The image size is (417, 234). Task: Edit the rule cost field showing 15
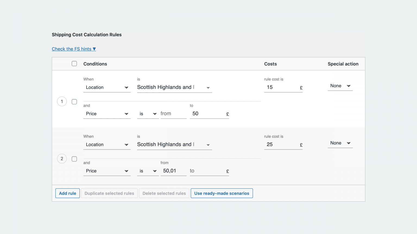click(280, 87)
